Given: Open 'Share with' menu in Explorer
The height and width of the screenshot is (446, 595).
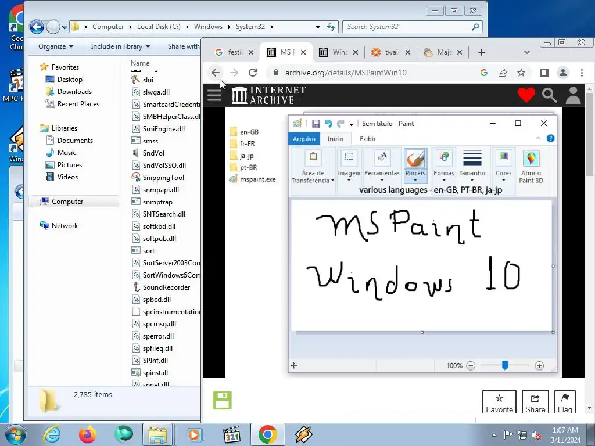Looking at the screenshot, I should (184, 46).
